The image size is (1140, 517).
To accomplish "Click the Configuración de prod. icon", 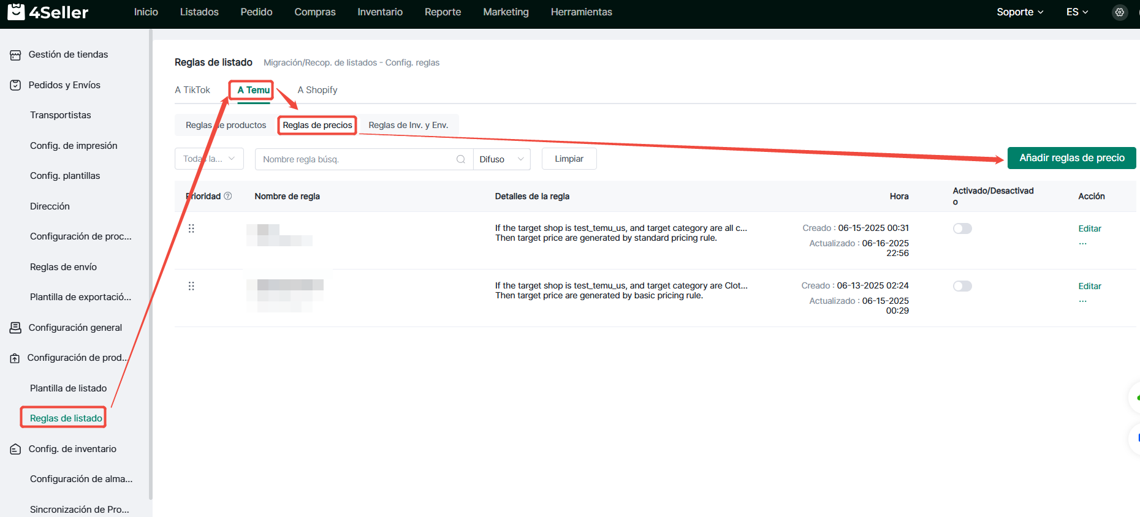I will point(15,358).
